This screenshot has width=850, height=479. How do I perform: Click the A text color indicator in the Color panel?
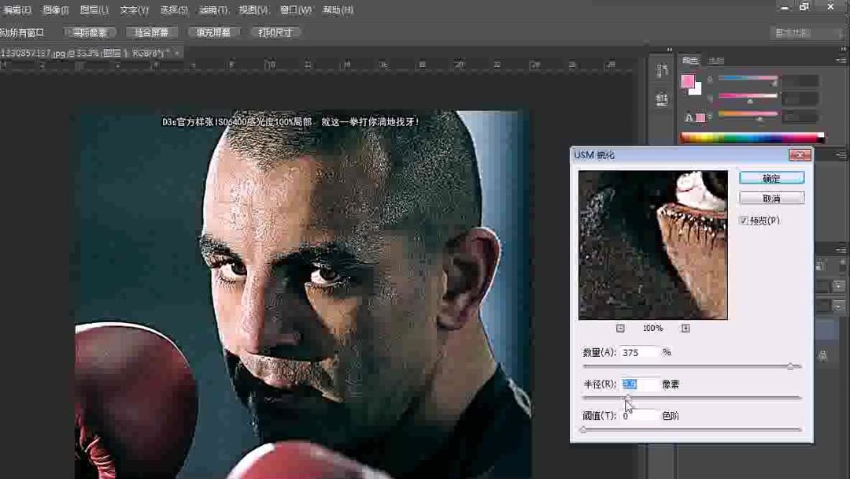point(689,117)
